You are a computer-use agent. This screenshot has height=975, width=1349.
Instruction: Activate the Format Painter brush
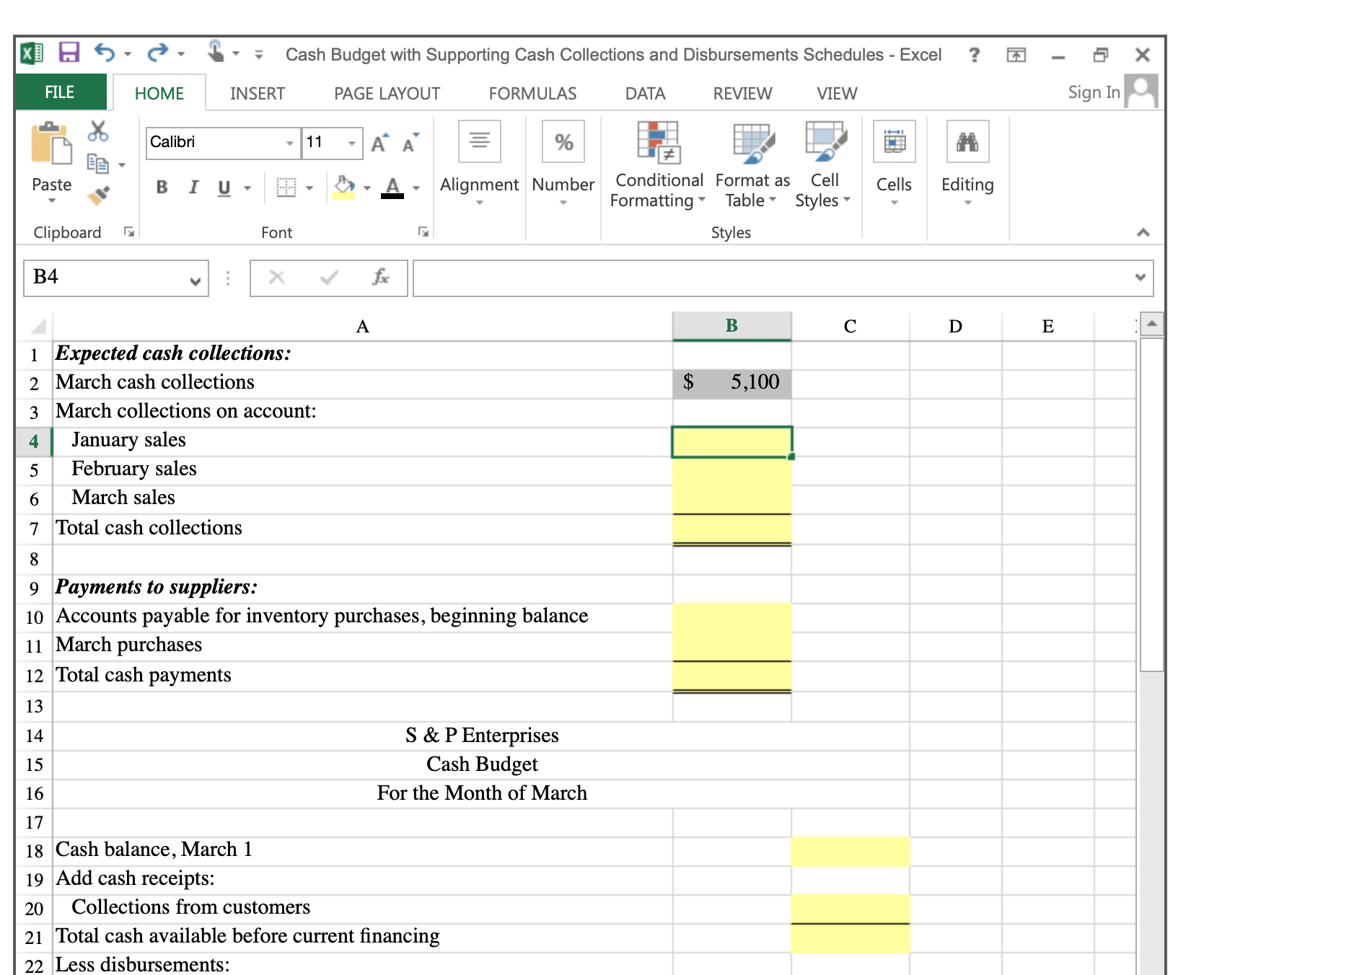pos(98,195)
